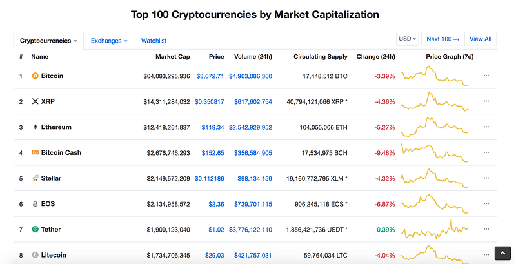
Task: Click the Bitcoin Cash logo icon
Action: pyautogui.click(x=35, y=153)
